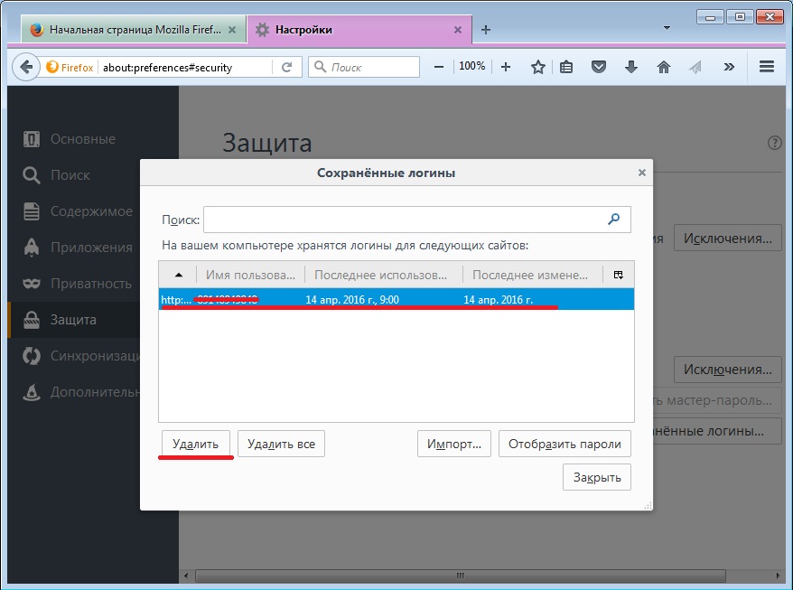Click the Pocket icon in the toolbar

598,67
